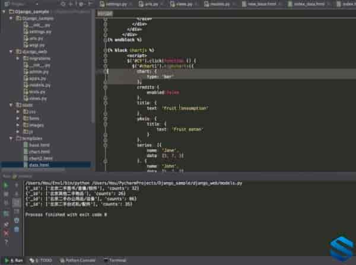Viewport: 356px width, 265px height.
Task: Collapse the templates folder
Action: click(9, 138)
